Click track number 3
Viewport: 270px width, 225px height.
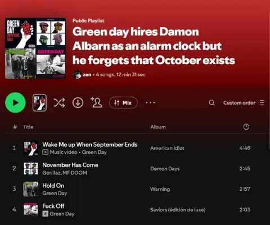click(14, 189)
